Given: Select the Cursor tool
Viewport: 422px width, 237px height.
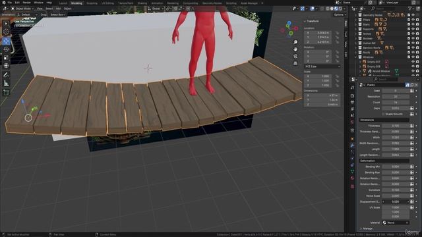Looking at the screenshot, I should (6, 32).
